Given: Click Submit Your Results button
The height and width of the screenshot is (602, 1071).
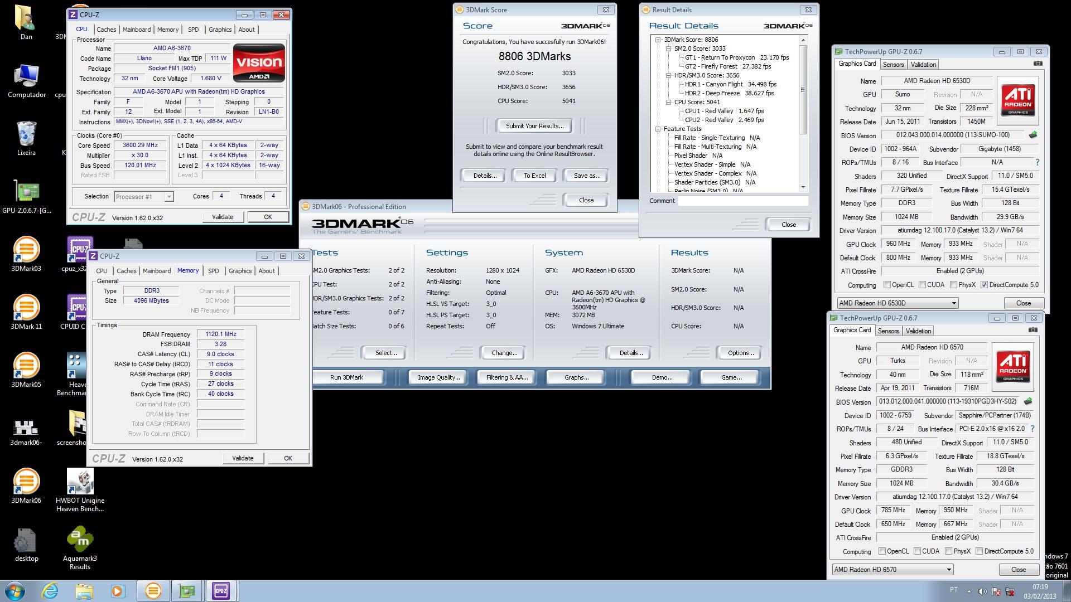Looking at the screenshot, I should [535, 126].
